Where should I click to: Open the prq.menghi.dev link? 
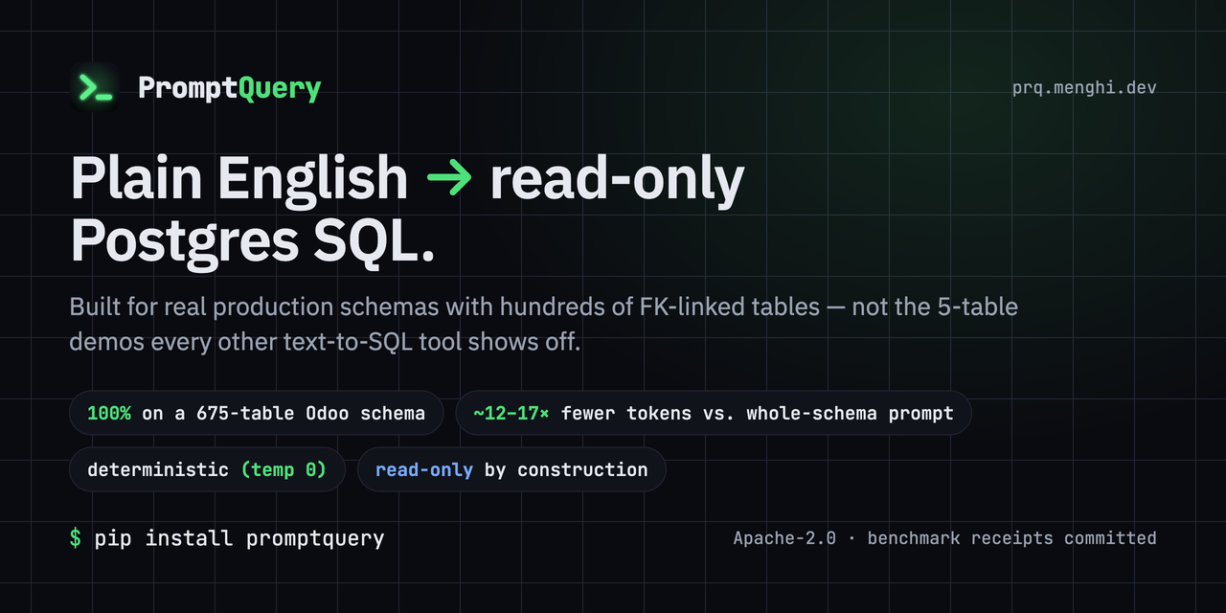coord(1084,88)
